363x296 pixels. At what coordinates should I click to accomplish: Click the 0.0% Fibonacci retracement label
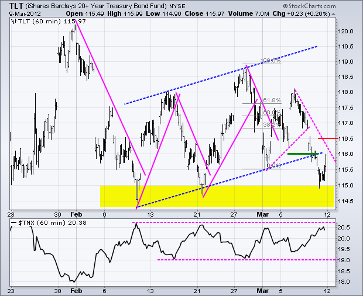tap(273, 166)
